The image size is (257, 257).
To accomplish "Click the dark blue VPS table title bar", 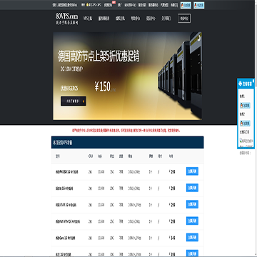I will pos(127,142).
